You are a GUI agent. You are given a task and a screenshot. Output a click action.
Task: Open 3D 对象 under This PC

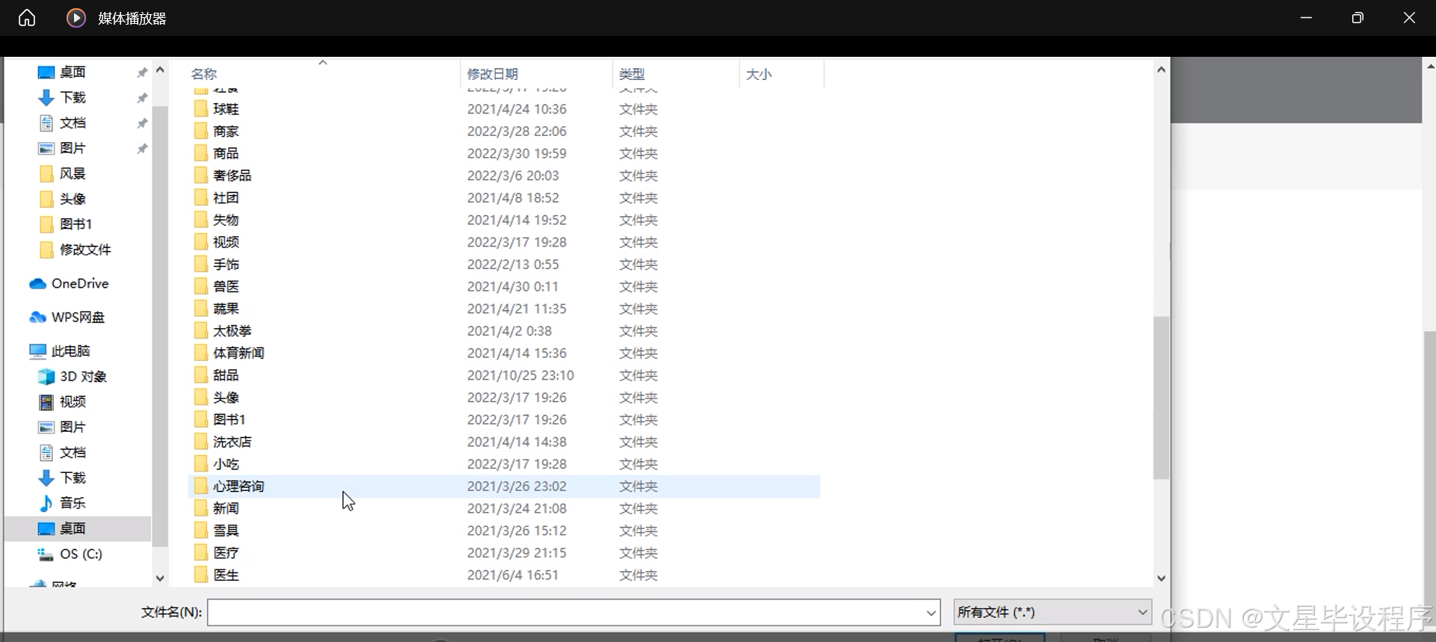pyautogui.click(x=83, y=376)
